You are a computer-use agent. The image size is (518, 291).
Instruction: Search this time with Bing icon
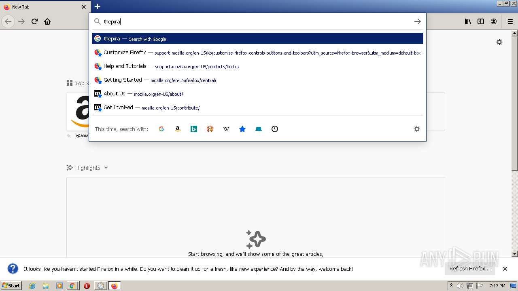[194, 129]
